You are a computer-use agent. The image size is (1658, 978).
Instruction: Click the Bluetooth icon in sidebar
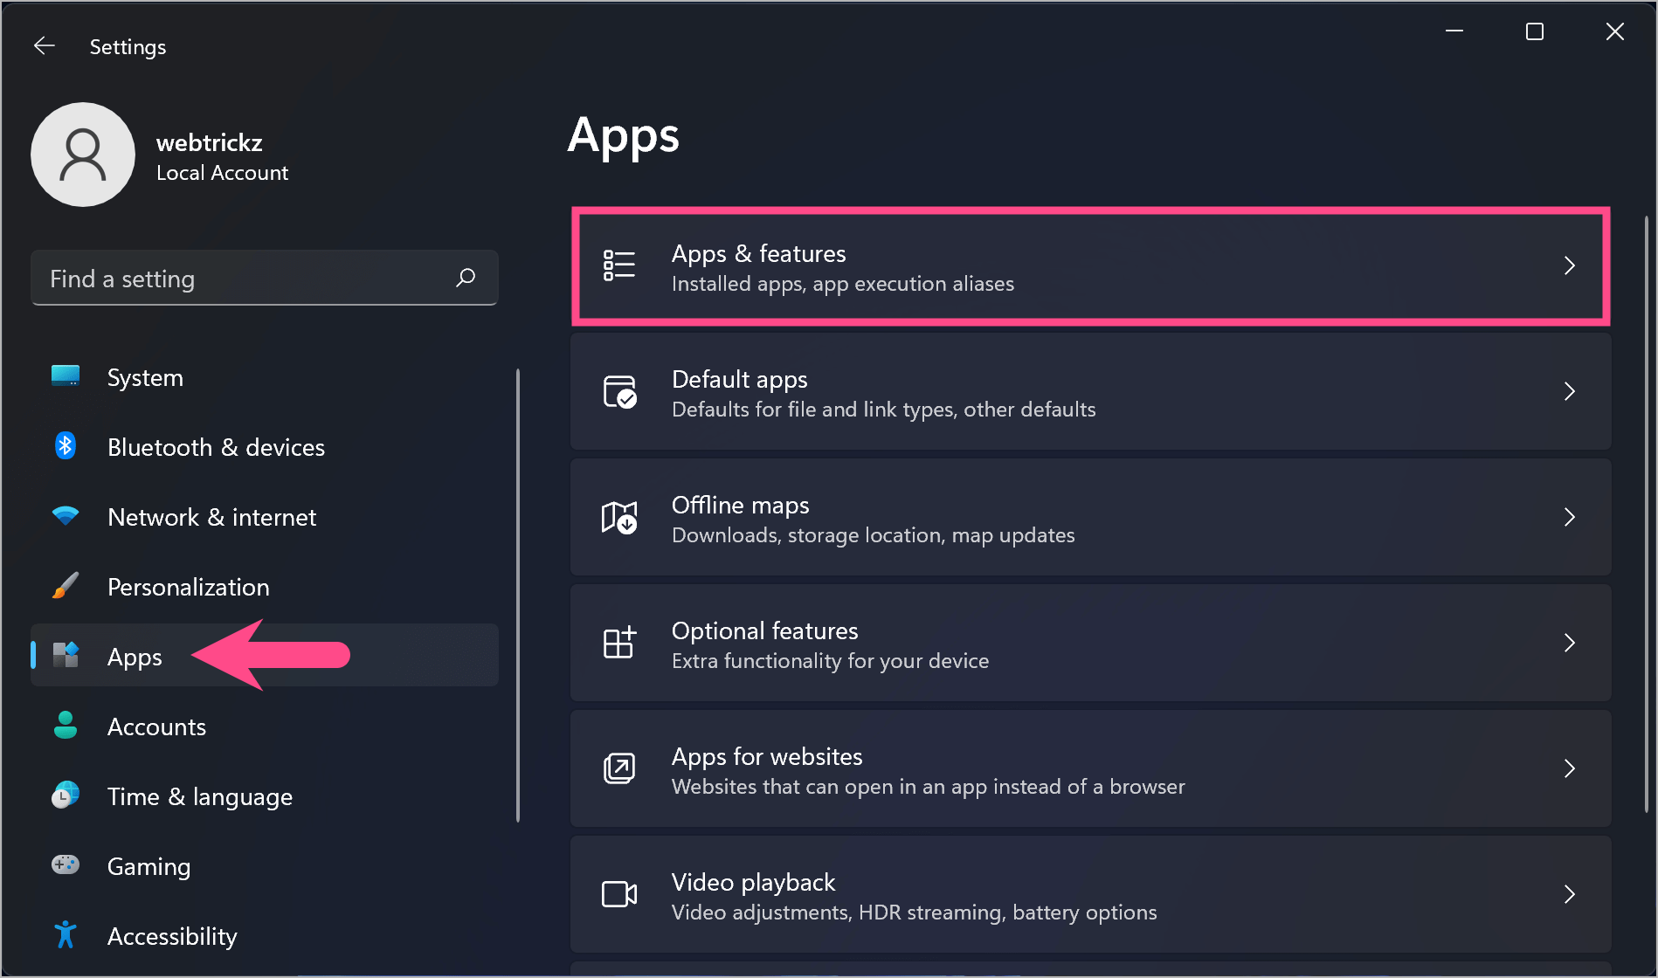click(66, 446)
